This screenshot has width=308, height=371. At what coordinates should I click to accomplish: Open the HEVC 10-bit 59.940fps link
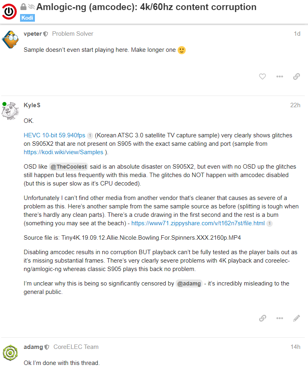[x=55, y=135]
